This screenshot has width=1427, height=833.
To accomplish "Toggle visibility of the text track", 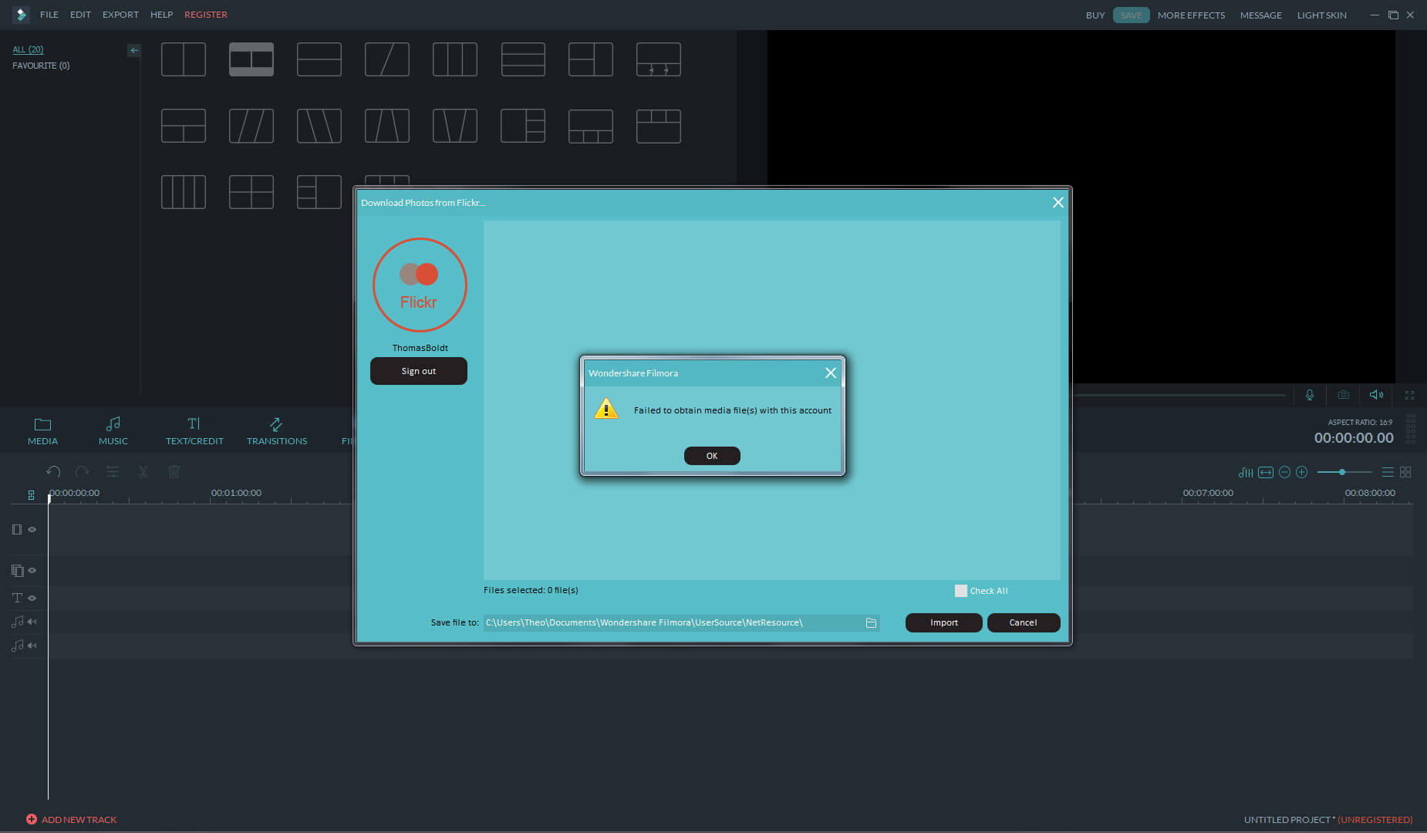I will tap(32, 598).
